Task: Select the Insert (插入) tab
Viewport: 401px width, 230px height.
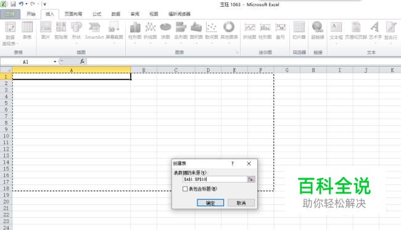Action: click(50, 14)
